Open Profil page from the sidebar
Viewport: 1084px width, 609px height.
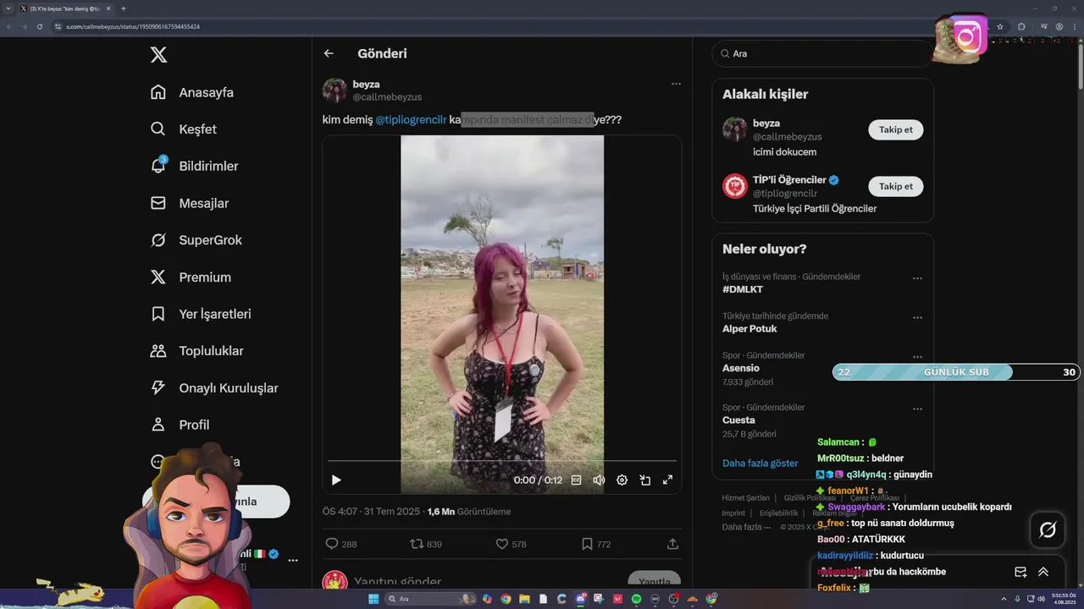tap(179, 425)
